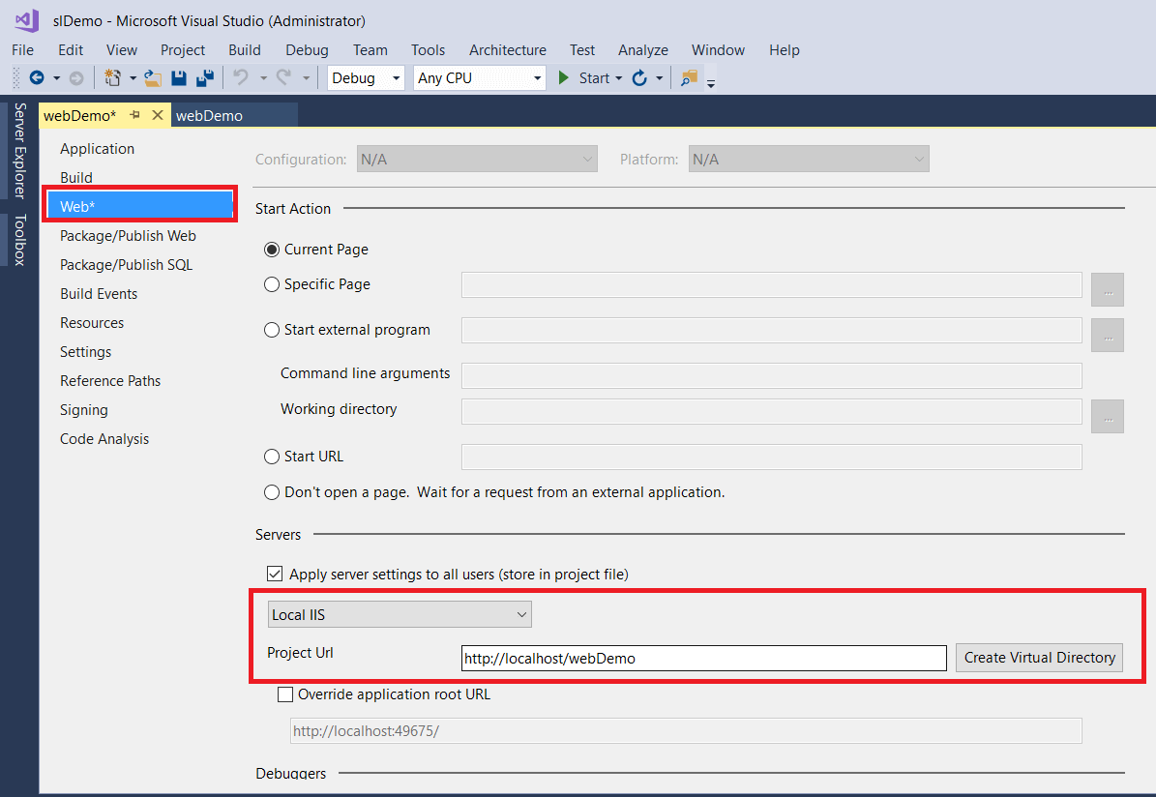Open the File menu

pos(22,49)
